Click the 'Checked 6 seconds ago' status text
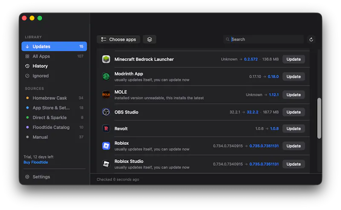The width and height of the screenshot is (341, 210). coord(118,179)
